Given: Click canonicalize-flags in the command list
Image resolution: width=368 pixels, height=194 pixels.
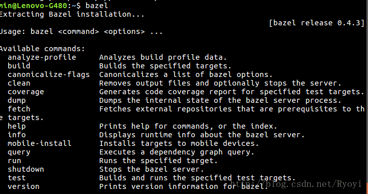Looking at the screenshot, I should click(48, 74).
